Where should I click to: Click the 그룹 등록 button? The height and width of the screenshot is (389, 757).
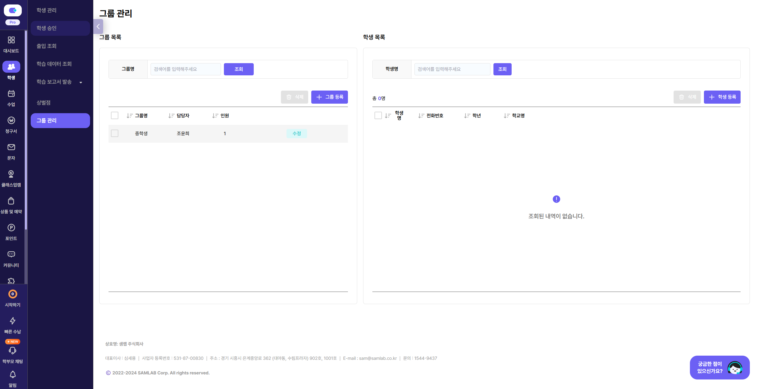pyautogui.click(x=329, y=97)
